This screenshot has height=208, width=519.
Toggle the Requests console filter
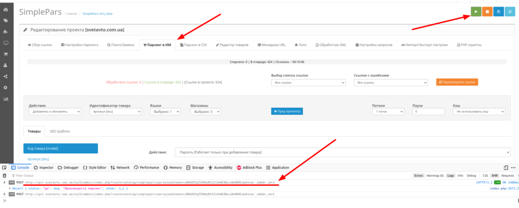click(x=507, y=176)
